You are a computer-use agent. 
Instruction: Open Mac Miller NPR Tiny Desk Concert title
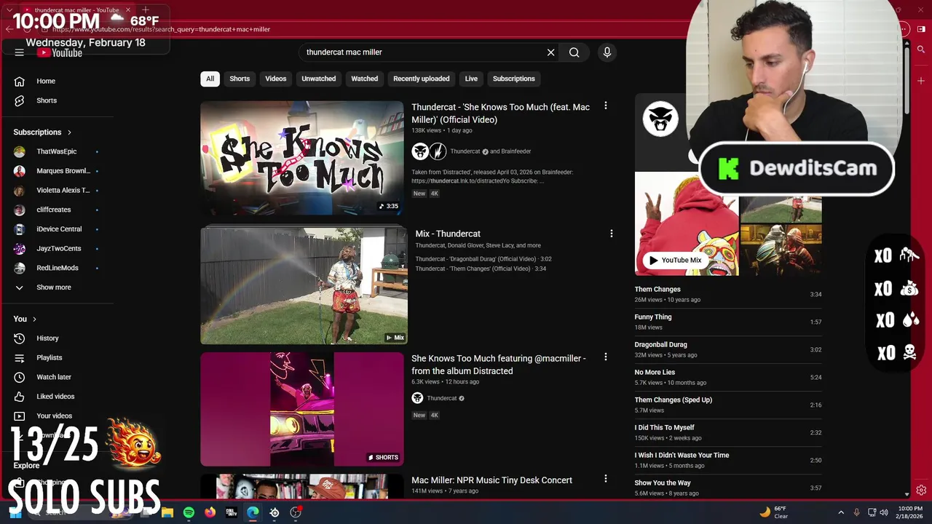click(x=491, y=480)
